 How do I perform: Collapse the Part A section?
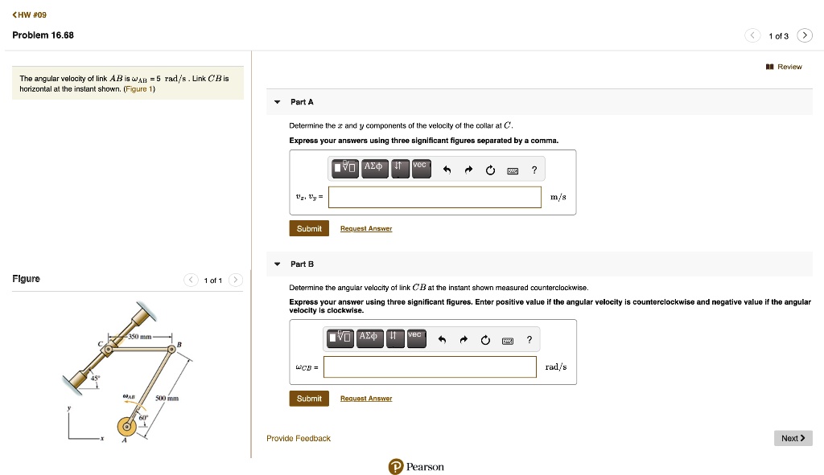tap(278, 103)
